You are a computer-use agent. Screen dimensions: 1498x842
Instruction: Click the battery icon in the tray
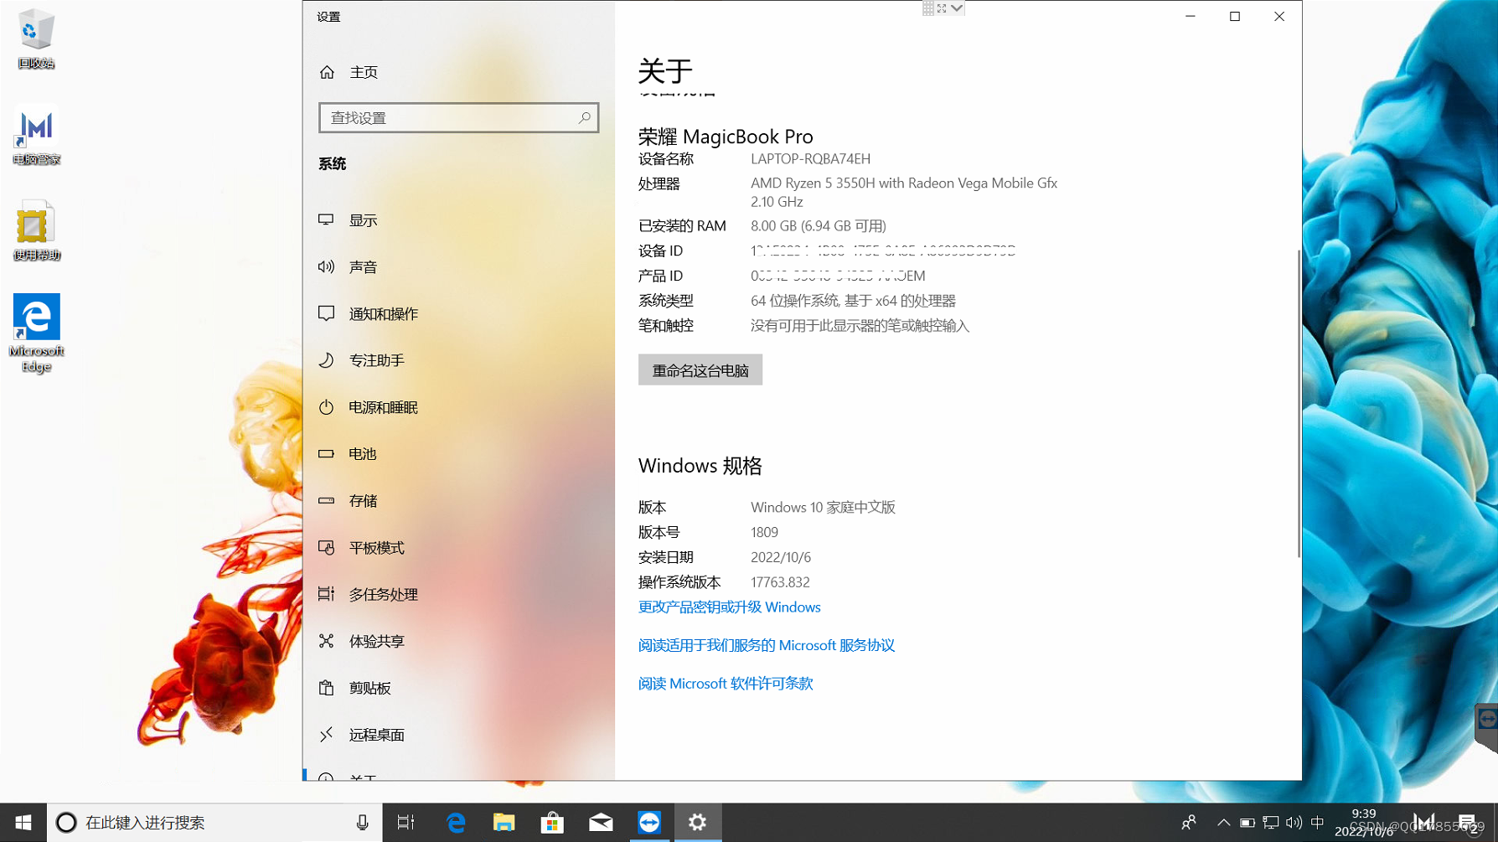point(1247,823)
